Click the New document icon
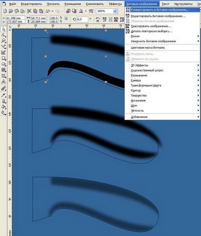The height and width of the screenshot is (236, 201). 5,11
